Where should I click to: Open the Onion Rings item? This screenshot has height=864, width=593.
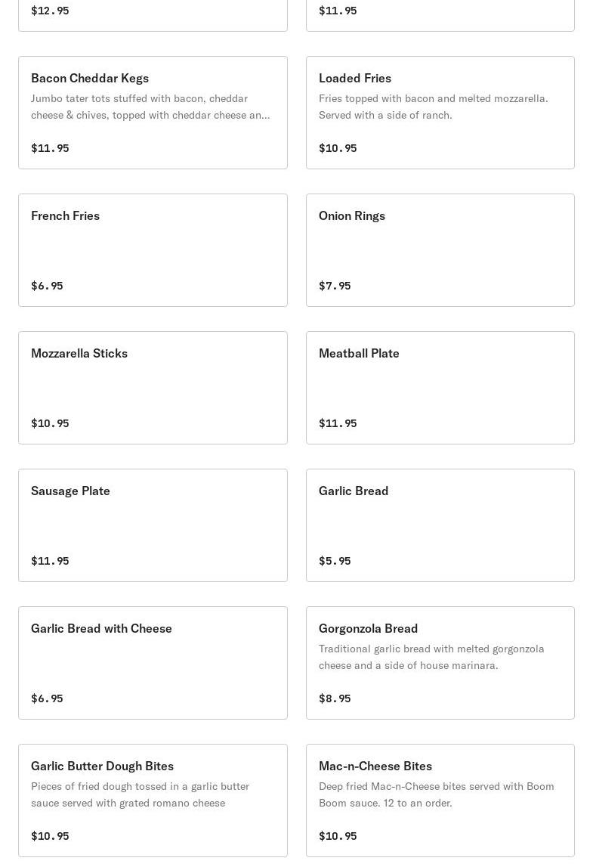[x=440, y=250]
